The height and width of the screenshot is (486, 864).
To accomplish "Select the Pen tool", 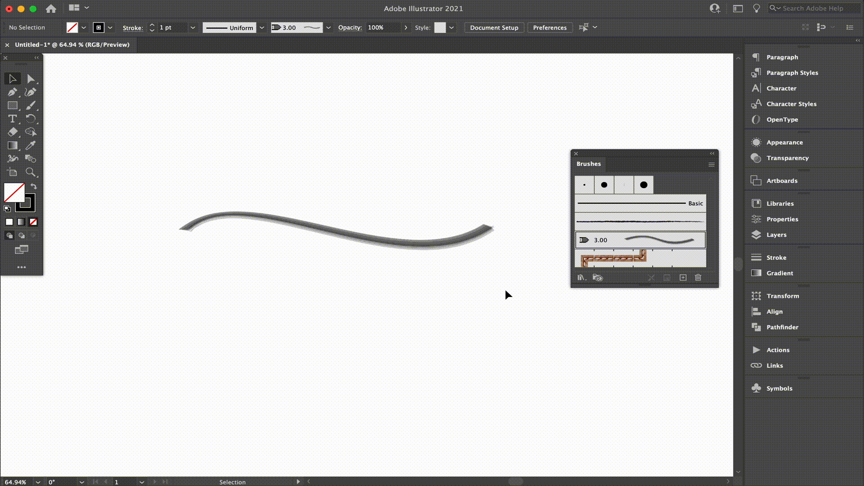I will coord(13,92).
